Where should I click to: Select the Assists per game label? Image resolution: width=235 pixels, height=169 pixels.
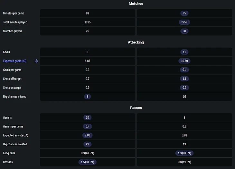13,126
